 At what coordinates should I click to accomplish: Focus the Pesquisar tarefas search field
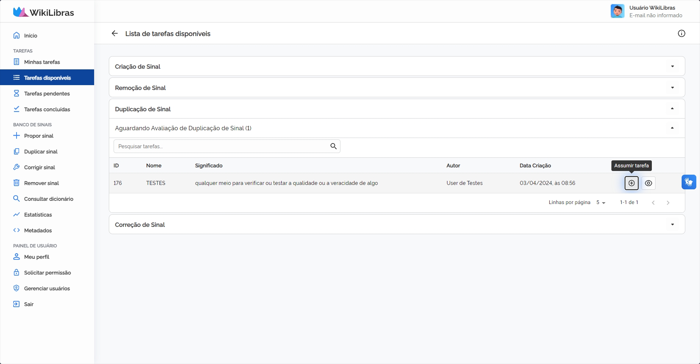click(221, 146)
